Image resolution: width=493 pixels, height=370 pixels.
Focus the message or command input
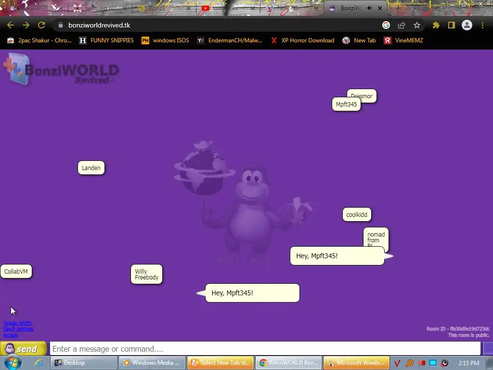point(265,349)
